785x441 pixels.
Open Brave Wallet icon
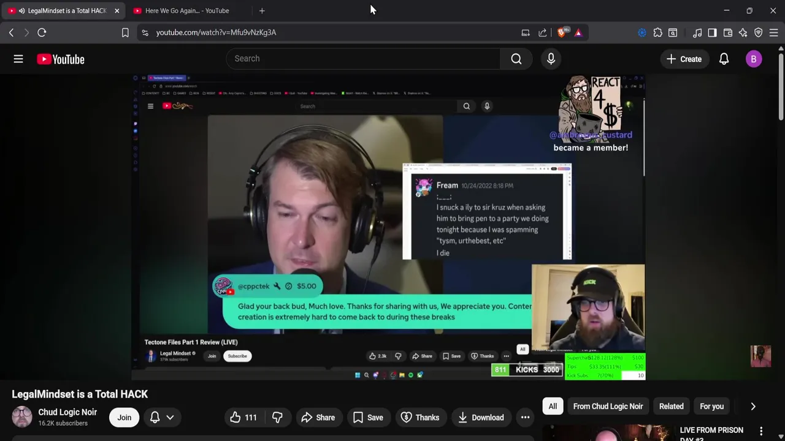728,32
